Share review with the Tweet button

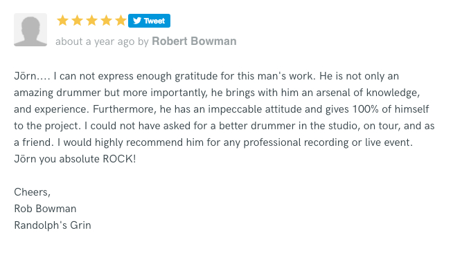click(149, 21)
